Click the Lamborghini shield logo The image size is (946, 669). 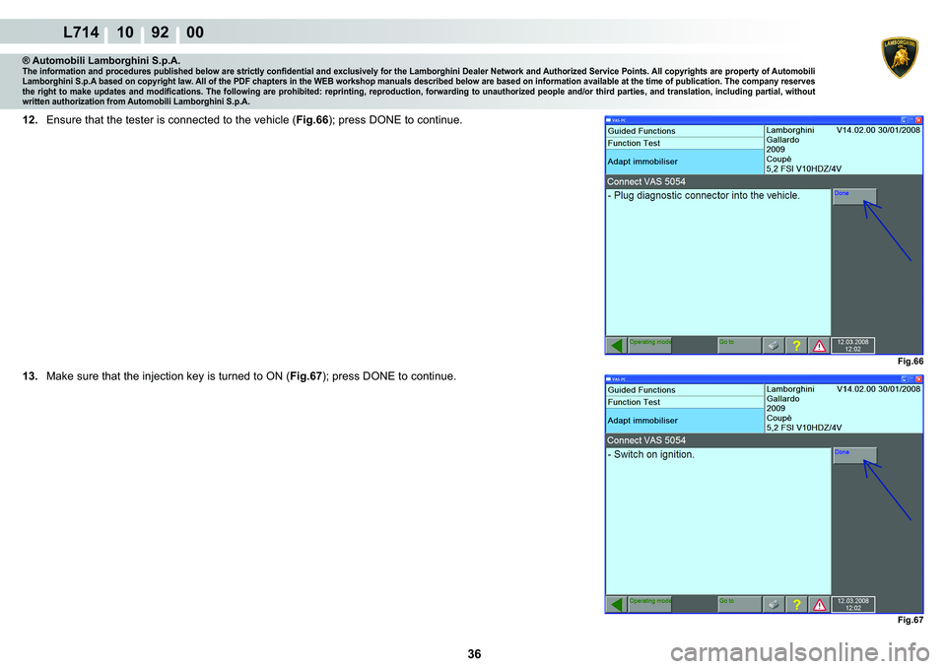click(x=900, y=57)
